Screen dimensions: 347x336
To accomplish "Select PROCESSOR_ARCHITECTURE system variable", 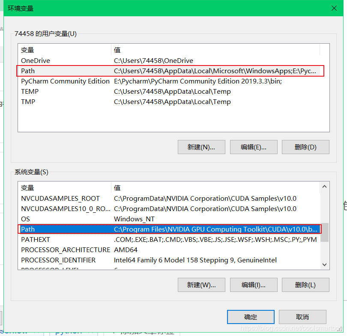I will coord(169,250).
